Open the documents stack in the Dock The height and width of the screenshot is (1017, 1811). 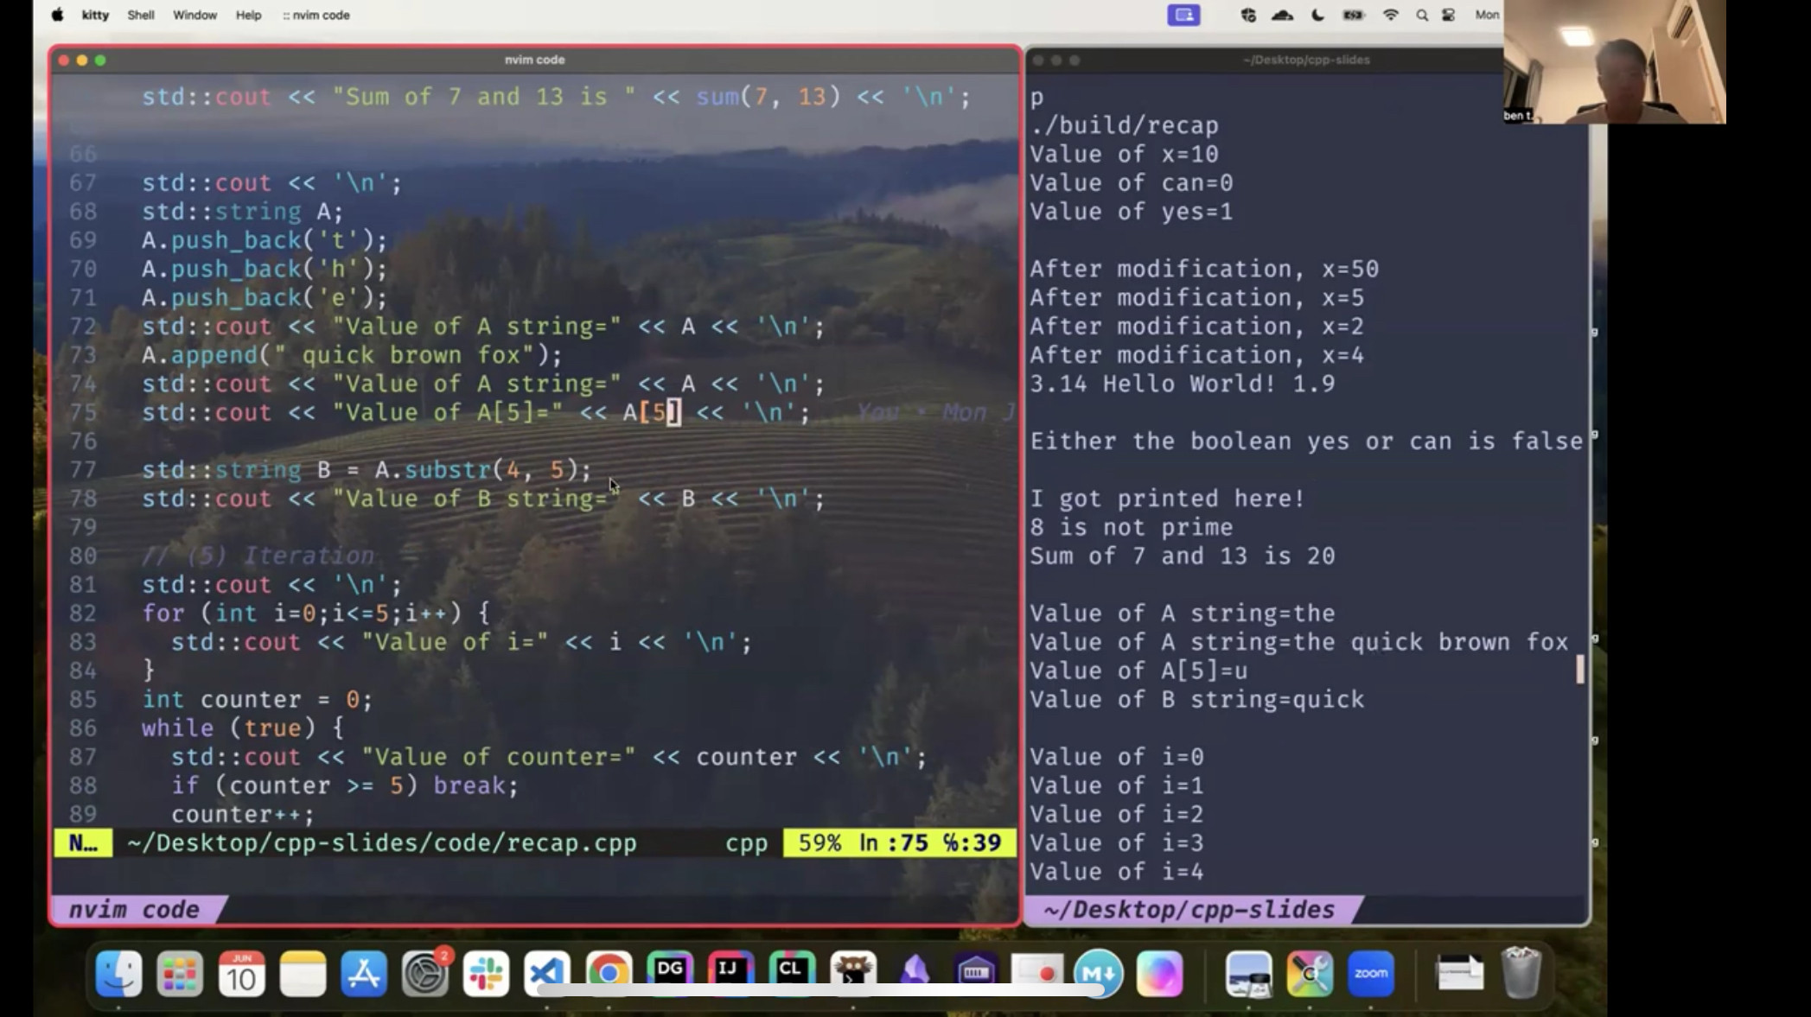click(x=1460, y=974)
